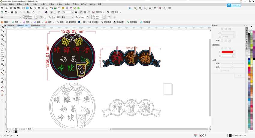Click the nudge distance field showing 0.1 mm
255x138 pixels.
pyautogui.click(x=82, y=17)
